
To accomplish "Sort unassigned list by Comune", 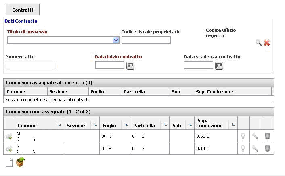I will [59, 125].
